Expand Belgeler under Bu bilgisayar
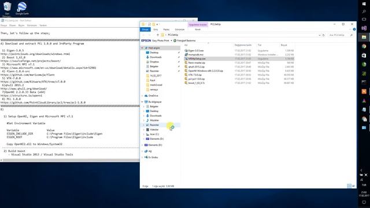This screenshot has height=208, width=370. (144, 106)
